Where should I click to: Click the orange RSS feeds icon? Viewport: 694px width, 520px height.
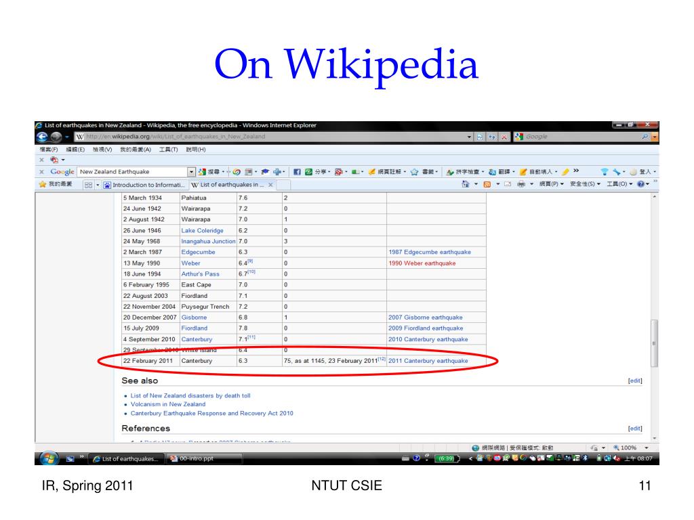tap(487, 184)
